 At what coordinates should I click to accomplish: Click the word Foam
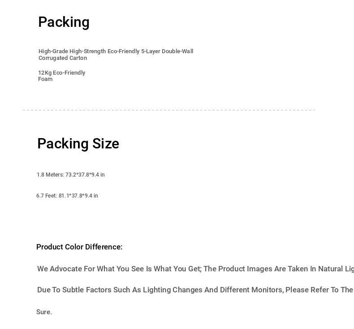(45, 79)
